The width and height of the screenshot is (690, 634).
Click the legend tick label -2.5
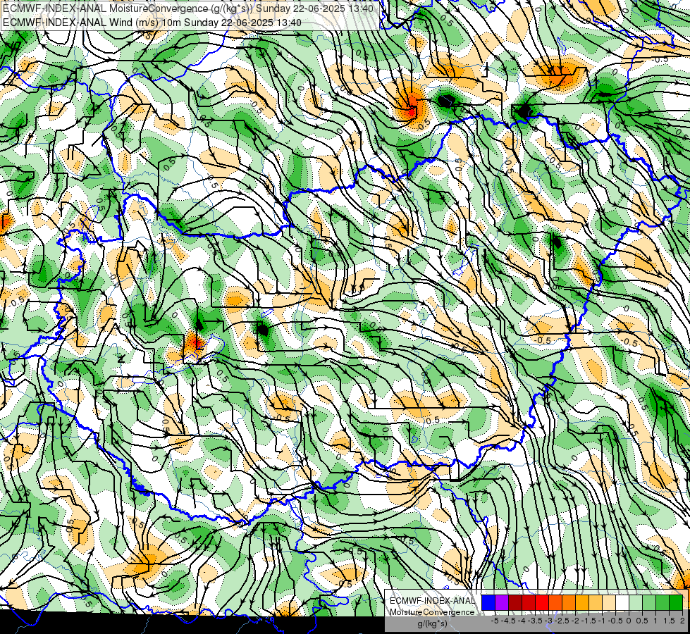[x=562, y=621]
